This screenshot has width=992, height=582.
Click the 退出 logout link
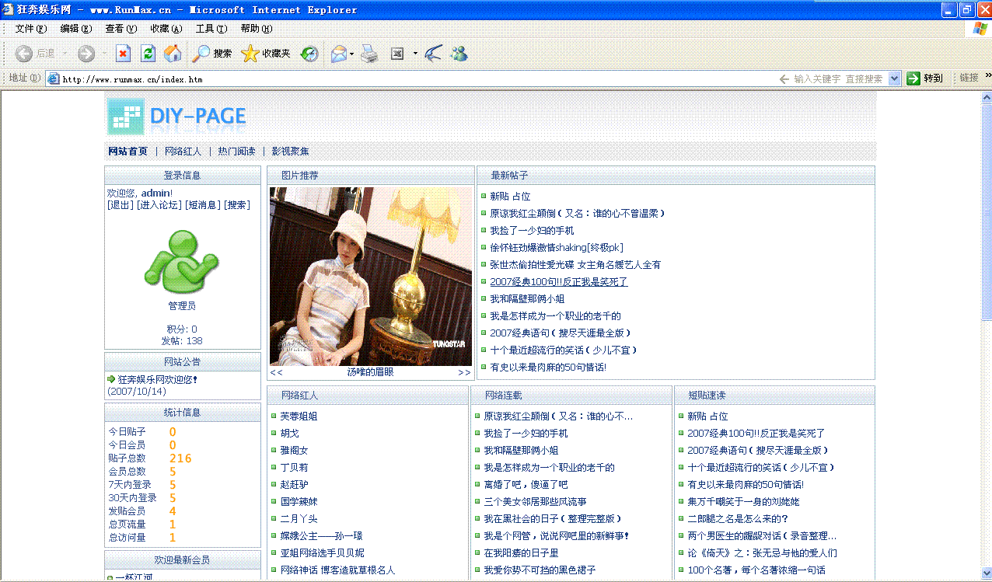point(120,205)
